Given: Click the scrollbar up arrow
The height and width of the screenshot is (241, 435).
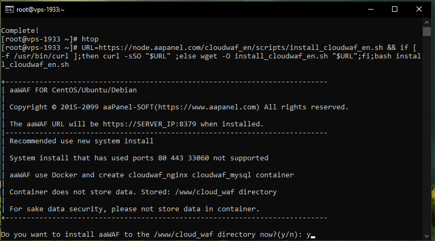Looking at the screenshot, I should (429, 22).
